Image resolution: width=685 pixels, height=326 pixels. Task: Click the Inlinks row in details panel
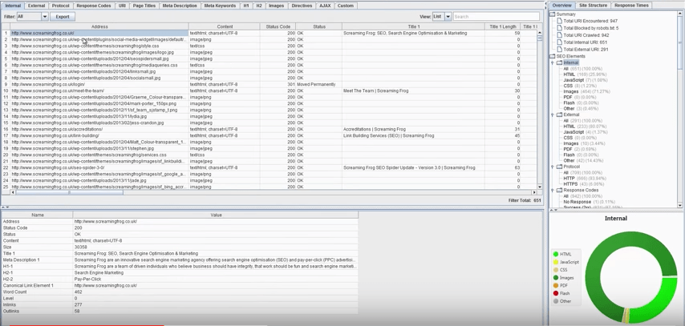tap(180, 304)
